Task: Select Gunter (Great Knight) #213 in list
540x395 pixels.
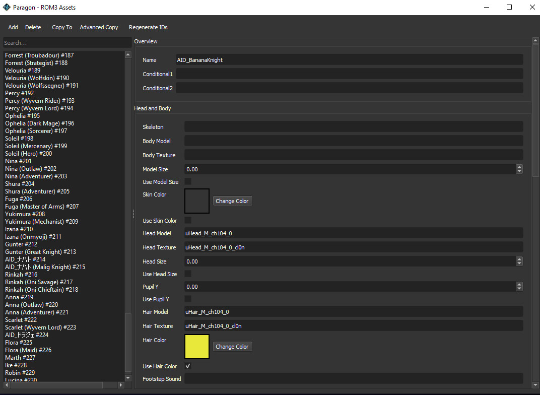Action: (x=41, y=252)
